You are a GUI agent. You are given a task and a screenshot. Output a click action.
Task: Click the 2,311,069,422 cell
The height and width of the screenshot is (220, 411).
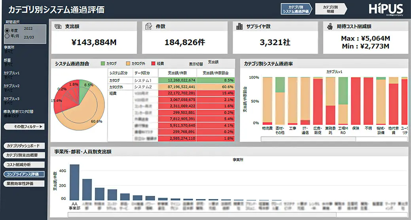pyautogui.click(x=178, y=106)
